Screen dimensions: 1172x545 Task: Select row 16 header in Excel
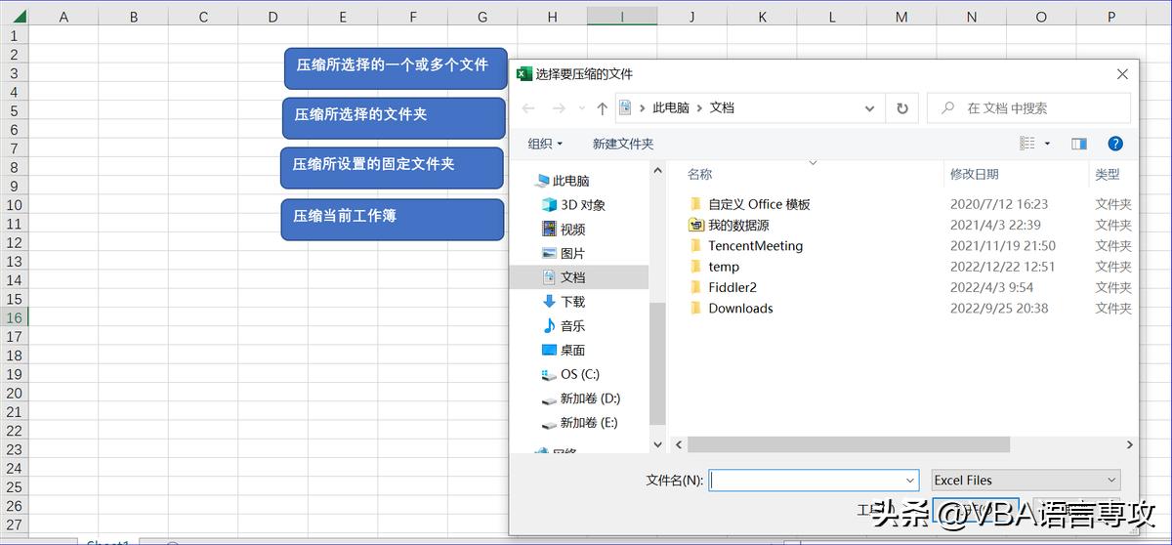coord(14,317)
